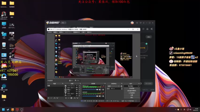This screenshot has height=112, width=200.
Task: Move the selected source up
Action: [x=74, y=98]
